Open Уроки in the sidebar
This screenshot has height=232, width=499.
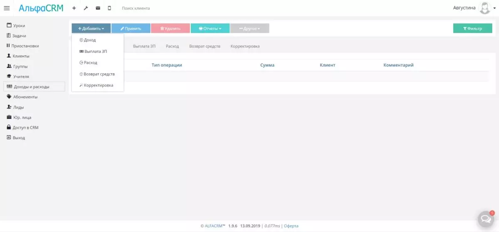[x=19, y=26]
